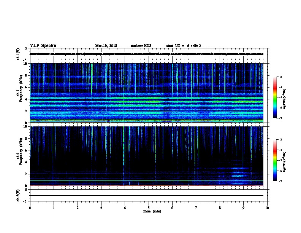Viewport: 301px width, 233px height.
Task: Click the "-7" label on ch.2 color bar
Action: [280, 181]
